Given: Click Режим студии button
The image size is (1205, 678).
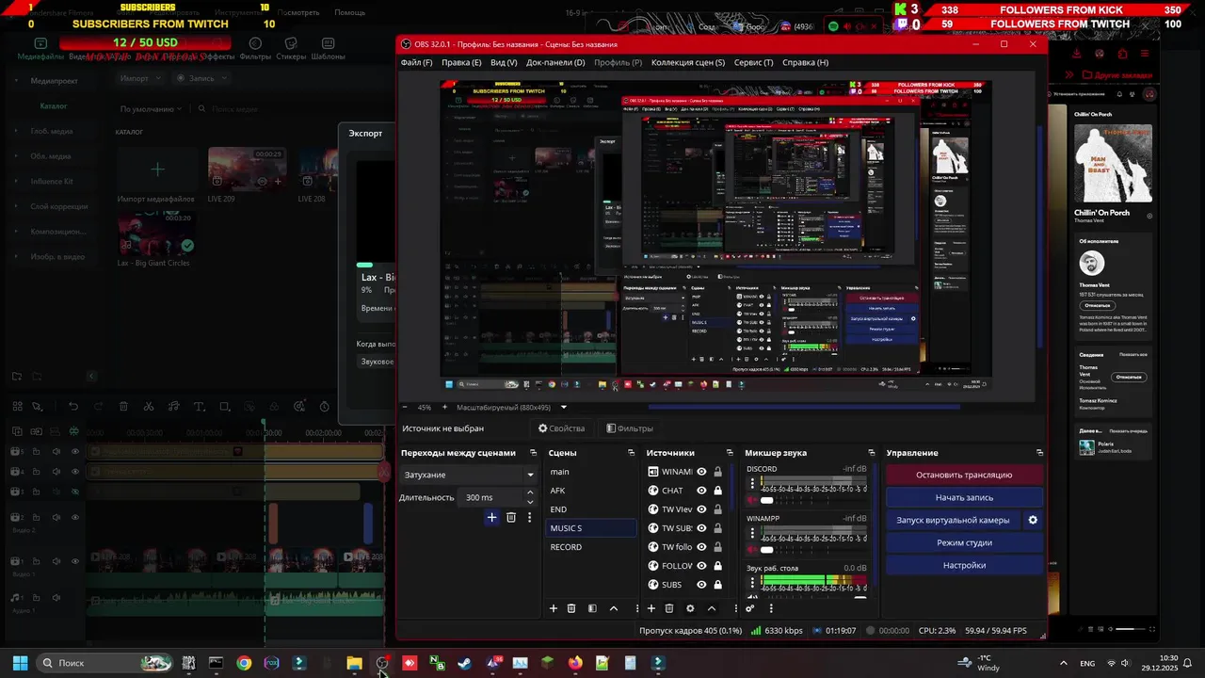Looking at the screenshot, I should point(964,542).
